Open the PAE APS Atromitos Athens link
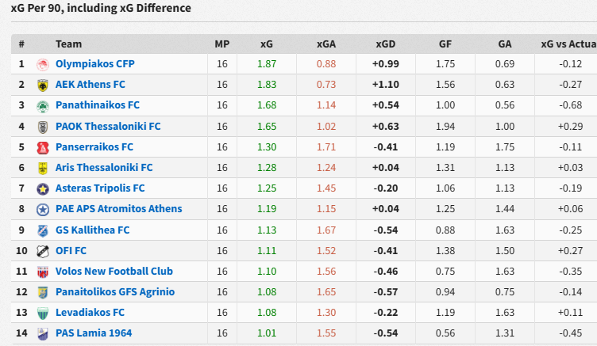The height and width of the screenshot is (346, 597). click(x=118, y=209)
